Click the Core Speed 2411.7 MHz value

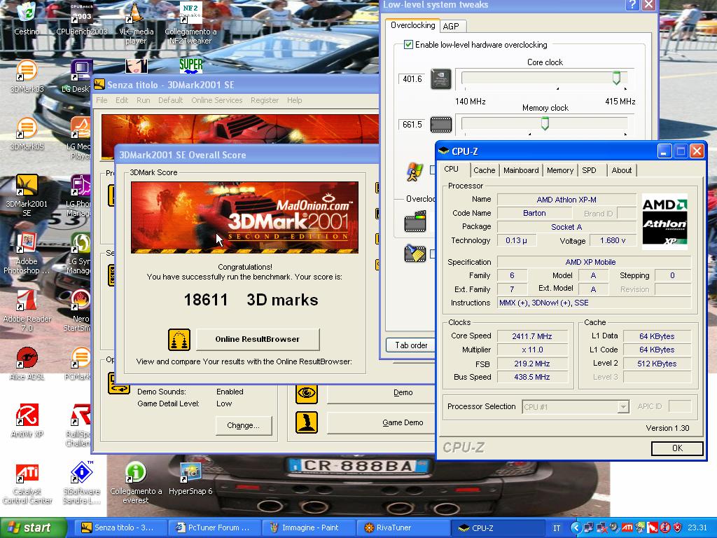pyautogui.click(x=532, y=336)
